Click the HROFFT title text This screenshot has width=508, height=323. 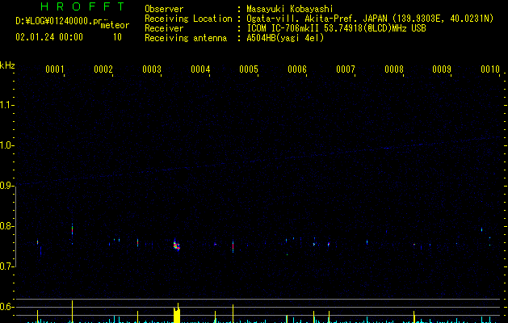[82, 6]
